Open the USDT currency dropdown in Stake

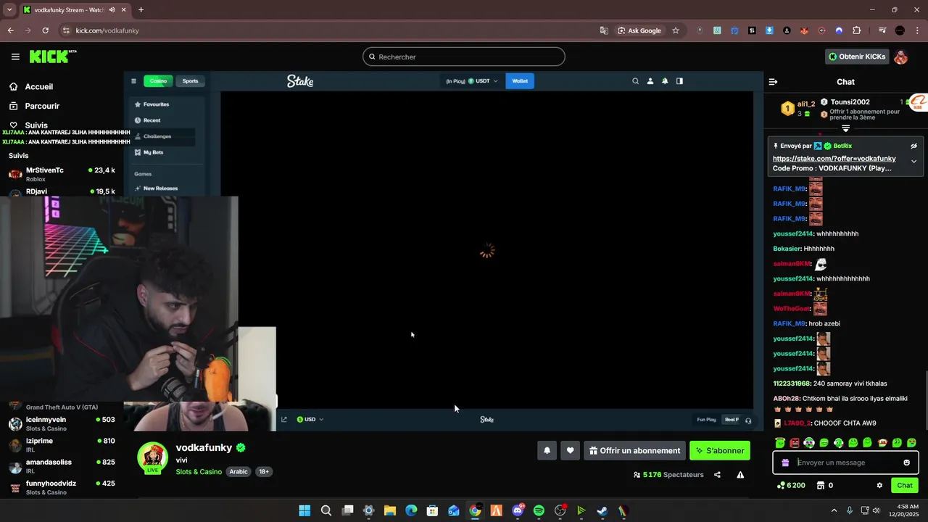pyautogui.click(x=484, y=81)
